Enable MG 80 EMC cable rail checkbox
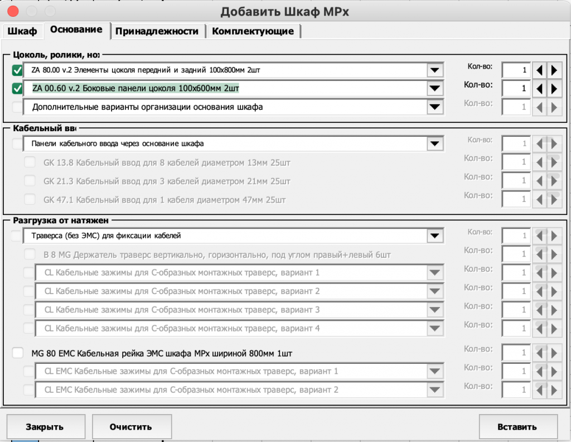This screenshot has width=571, height=442. click(17, 353)
